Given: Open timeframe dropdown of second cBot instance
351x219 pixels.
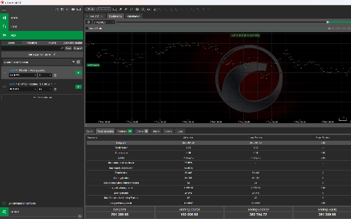Looking at the screenshot, I should click(45, 89).
